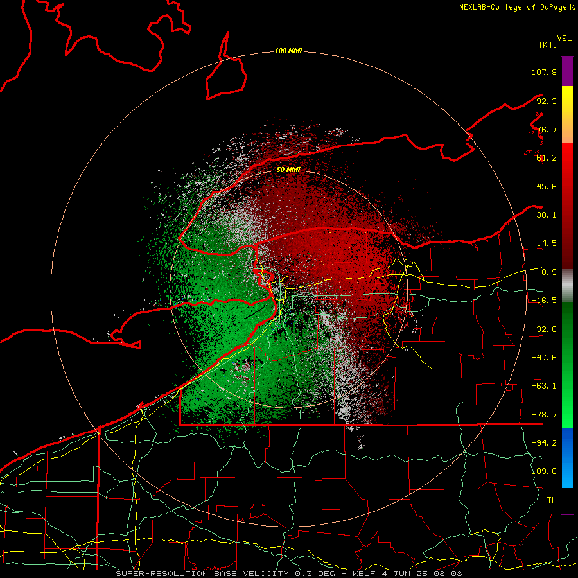Image resolution: width=578 pixels, height=578 pixels.
Task: Pick the gray near-zero band of scale
Action: pos(567,286)
